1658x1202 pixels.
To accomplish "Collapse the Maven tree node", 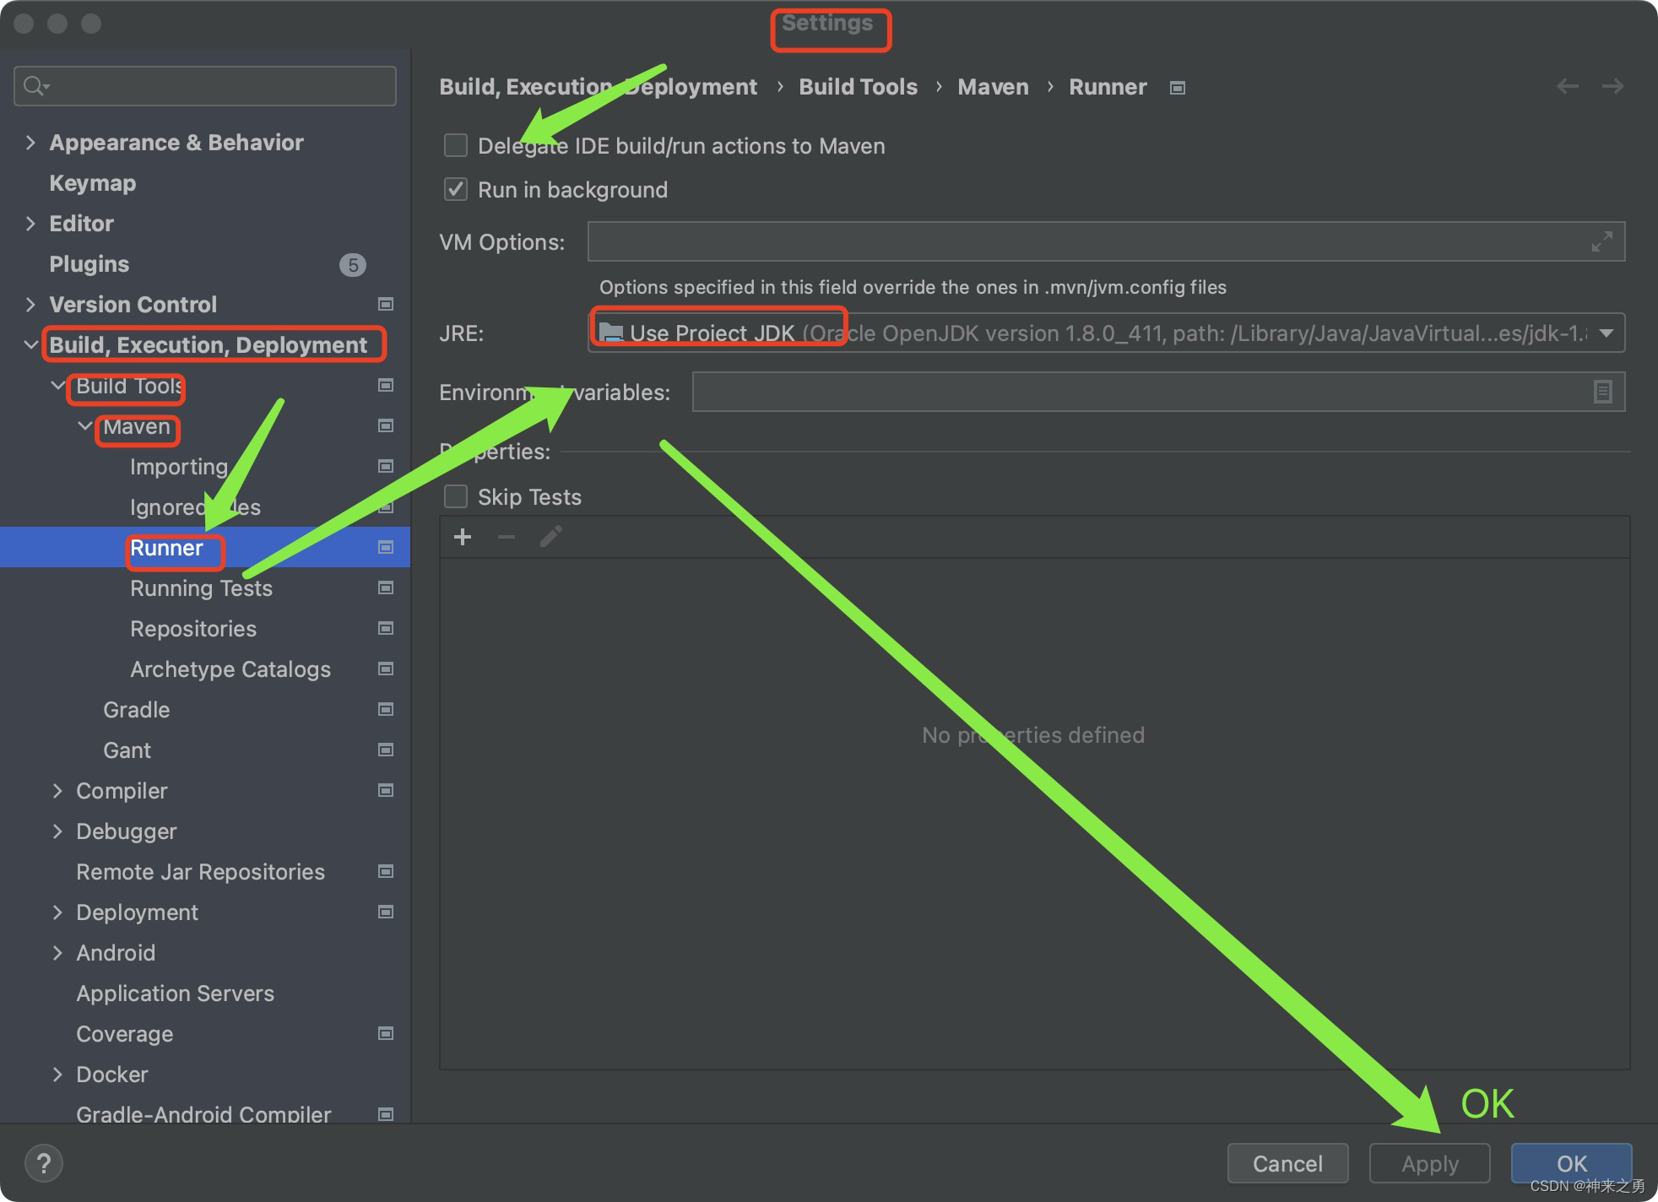I will coord(84,426).
